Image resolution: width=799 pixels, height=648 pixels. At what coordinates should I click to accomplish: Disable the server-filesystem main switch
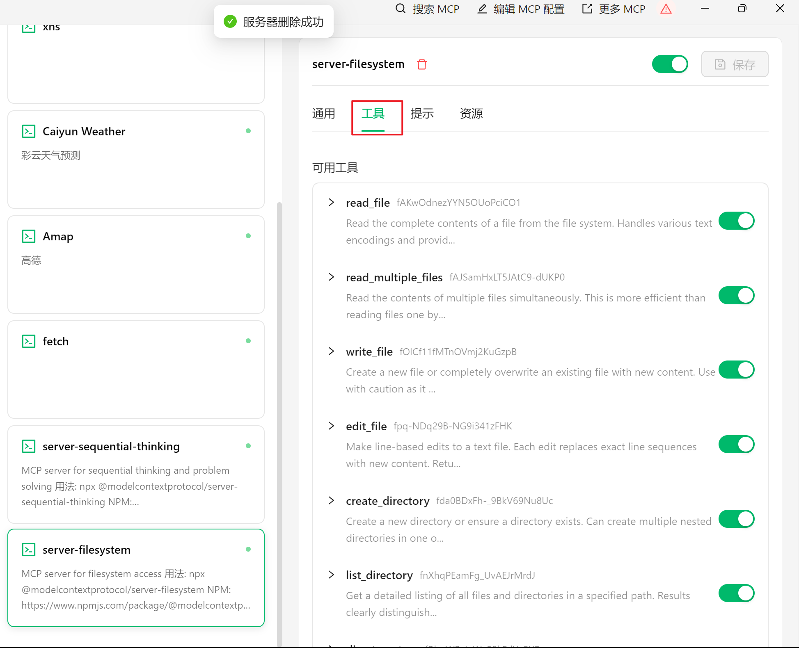(x=670, y=64)
